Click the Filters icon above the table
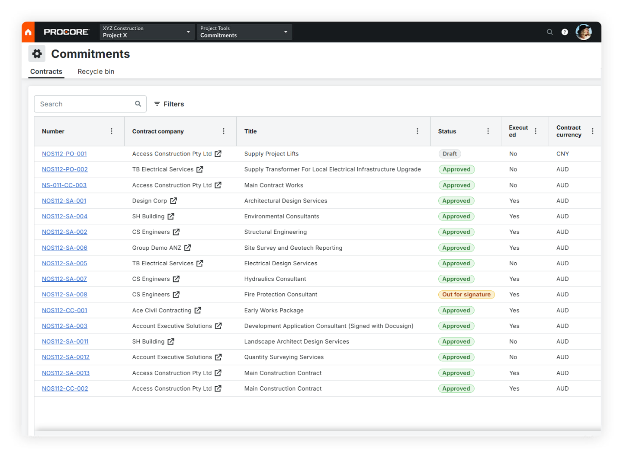 tap(157, 104)
